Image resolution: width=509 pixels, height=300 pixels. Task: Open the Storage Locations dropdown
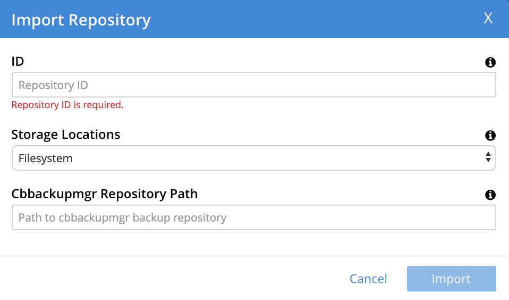[253, 158]
